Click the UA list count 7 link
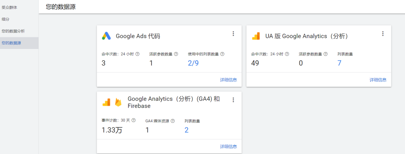Screen dimensions: 405x154 (x=339, y=63)
